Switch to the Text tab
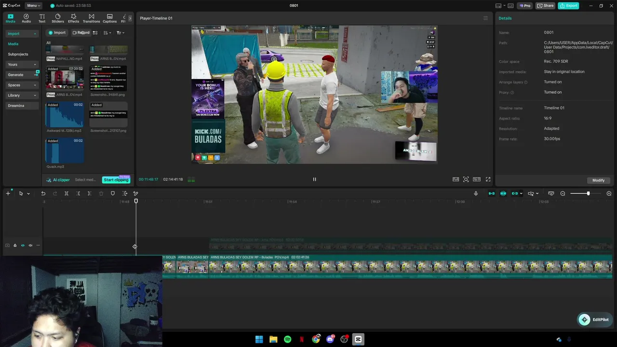Viewport: 617px width, 347px height. click(42, 18)
